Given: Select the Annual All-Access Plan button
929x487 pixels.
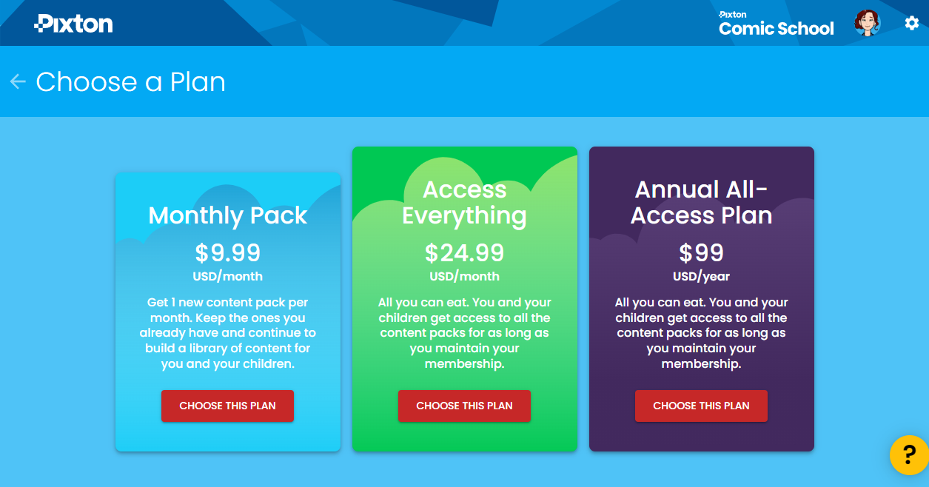Looking at the screenshot, I should pyautogui.click(x=701, y=406).
